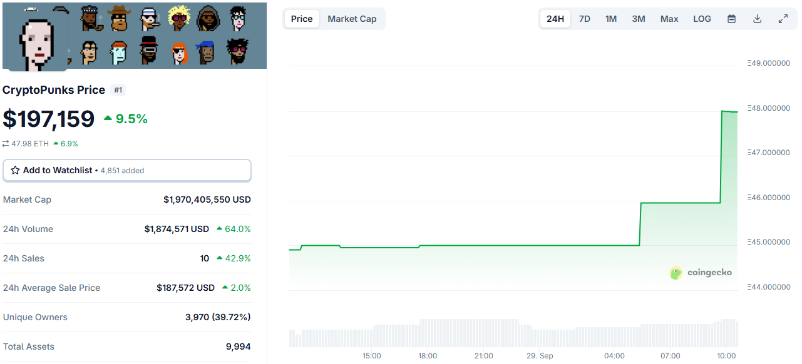Select the Max time range
802x364 pixels.
(669, 19)
